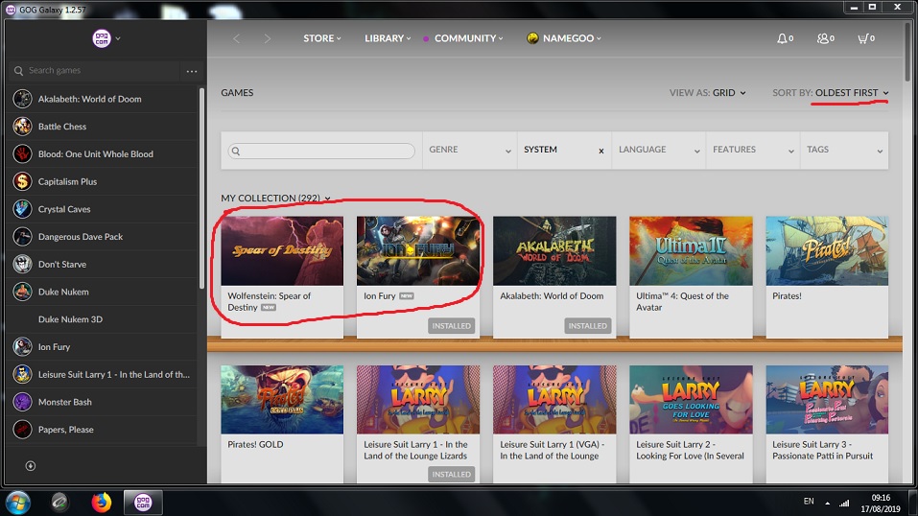This screenshot has width=918, height=516.
Task: Go forward with the right arrow
Action: point(267,38)
